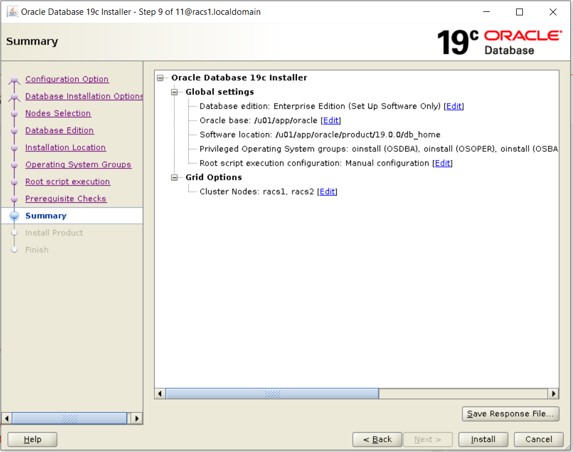Select the 'Grid Options' heading text

click(214, 178)
